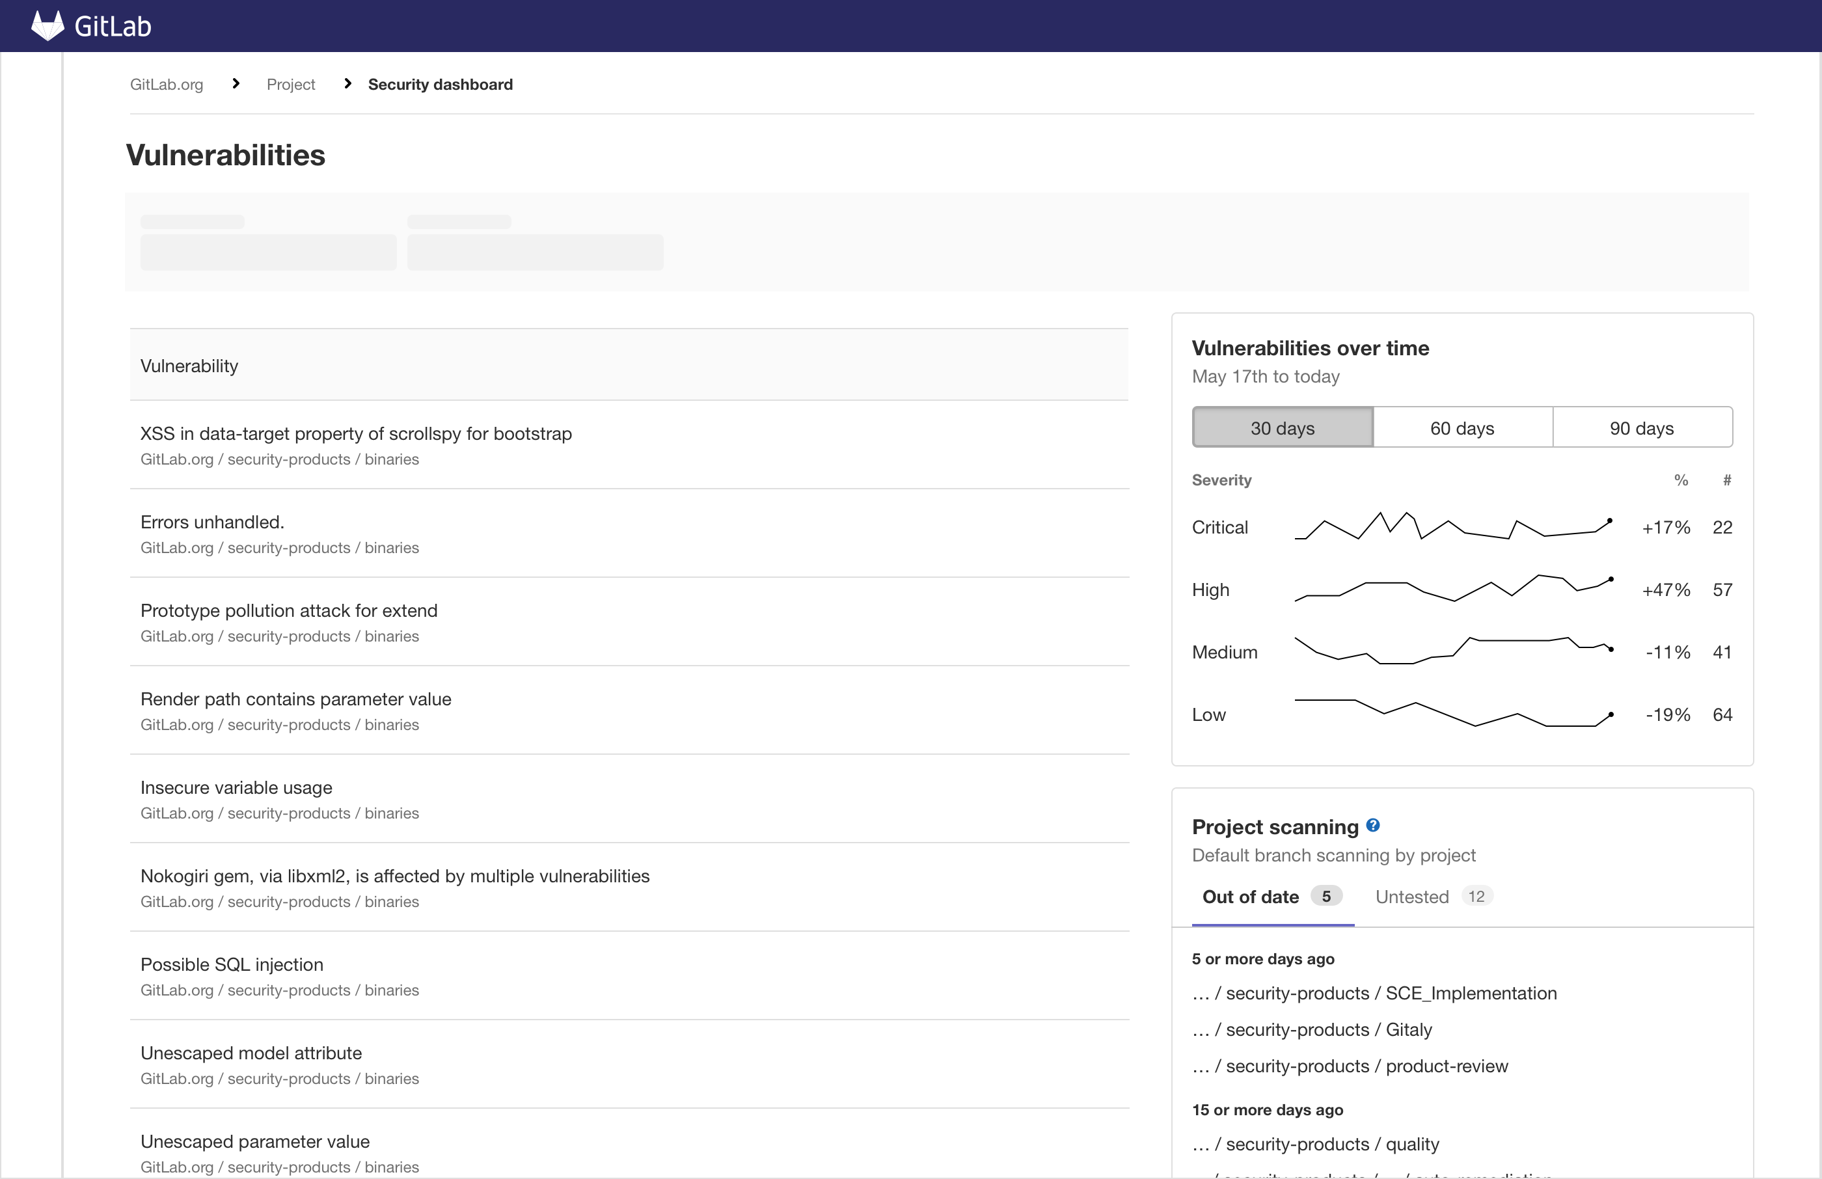Click the GitLab fox logo icon
The image size is (1822, 1179).
(x=48, y=26)
